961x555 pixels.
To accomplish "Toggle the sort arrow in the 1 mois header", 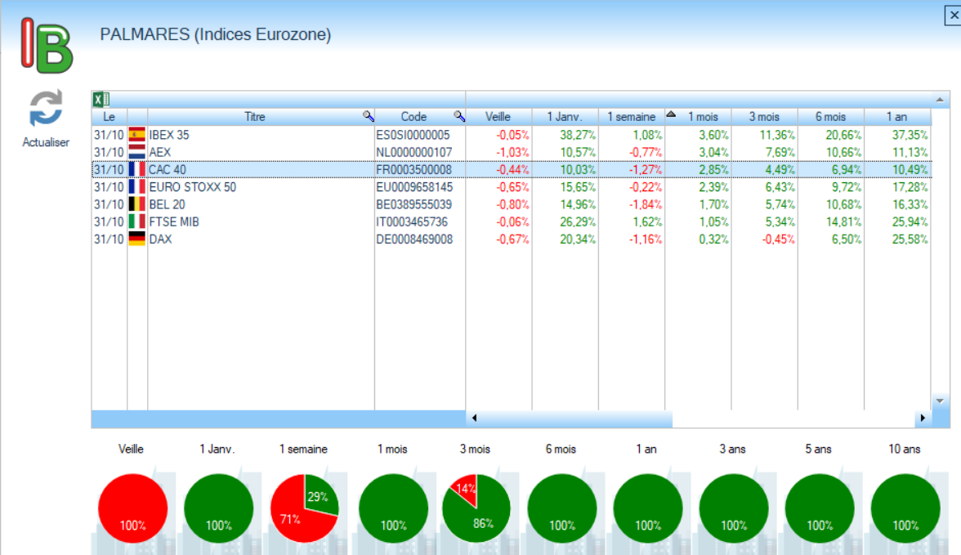I will [x=671, y=115].
